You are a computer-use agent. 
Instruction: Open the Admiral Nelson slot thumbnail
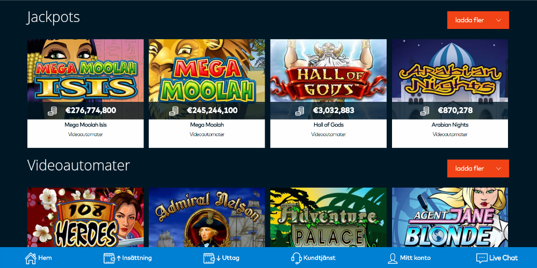(207, 218)
